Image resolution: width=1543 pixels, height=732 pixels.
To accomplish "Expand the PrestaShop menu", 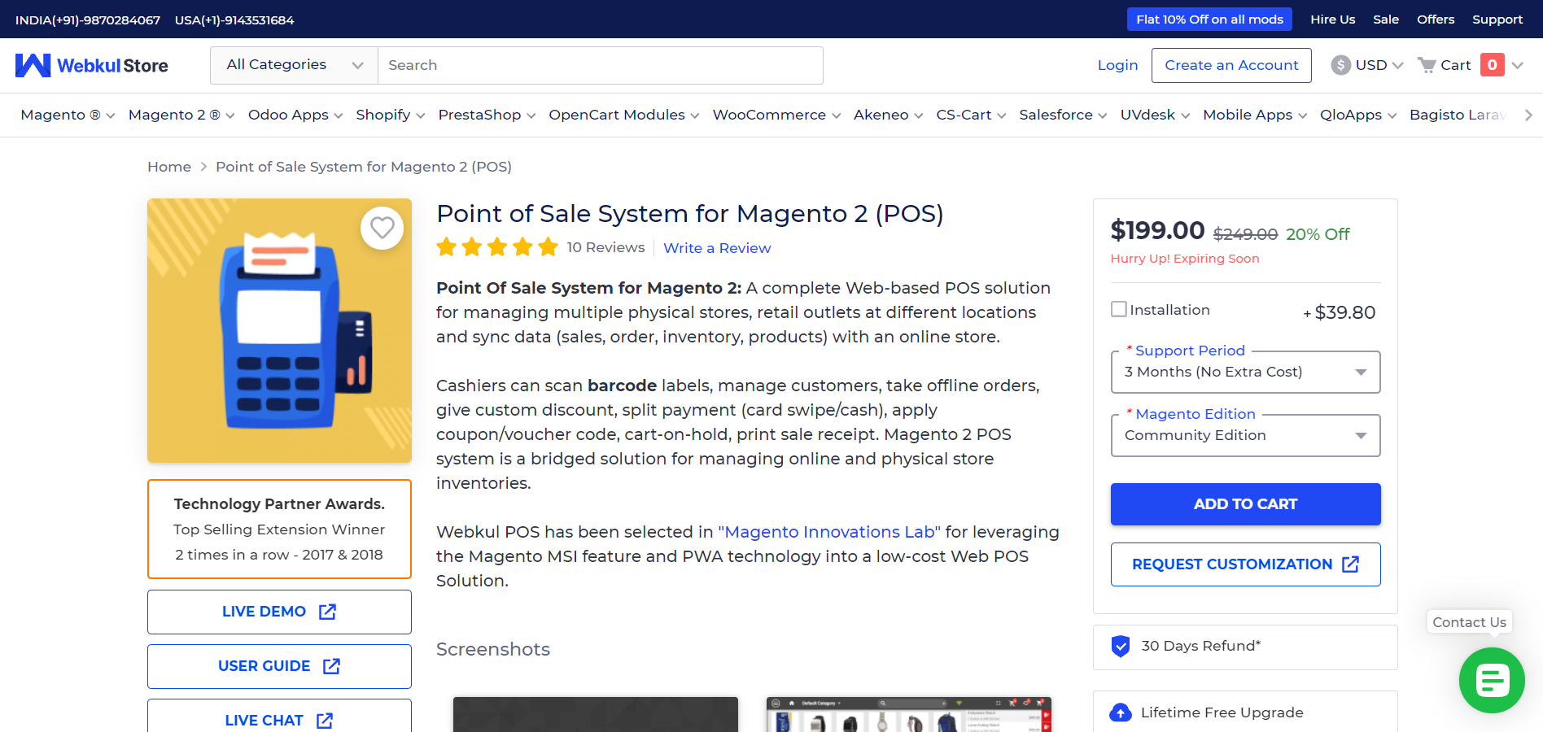I will pyautogui.click(x=487, y=115).
